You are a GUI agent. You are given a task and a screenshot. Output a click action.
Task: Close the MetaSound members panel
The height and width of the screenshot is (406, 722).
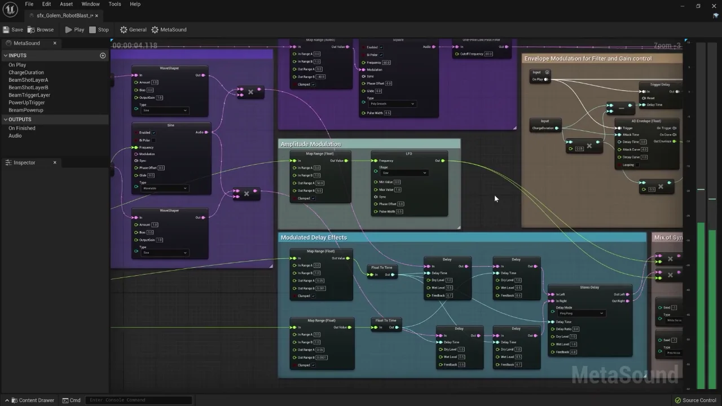coord(55,43)
